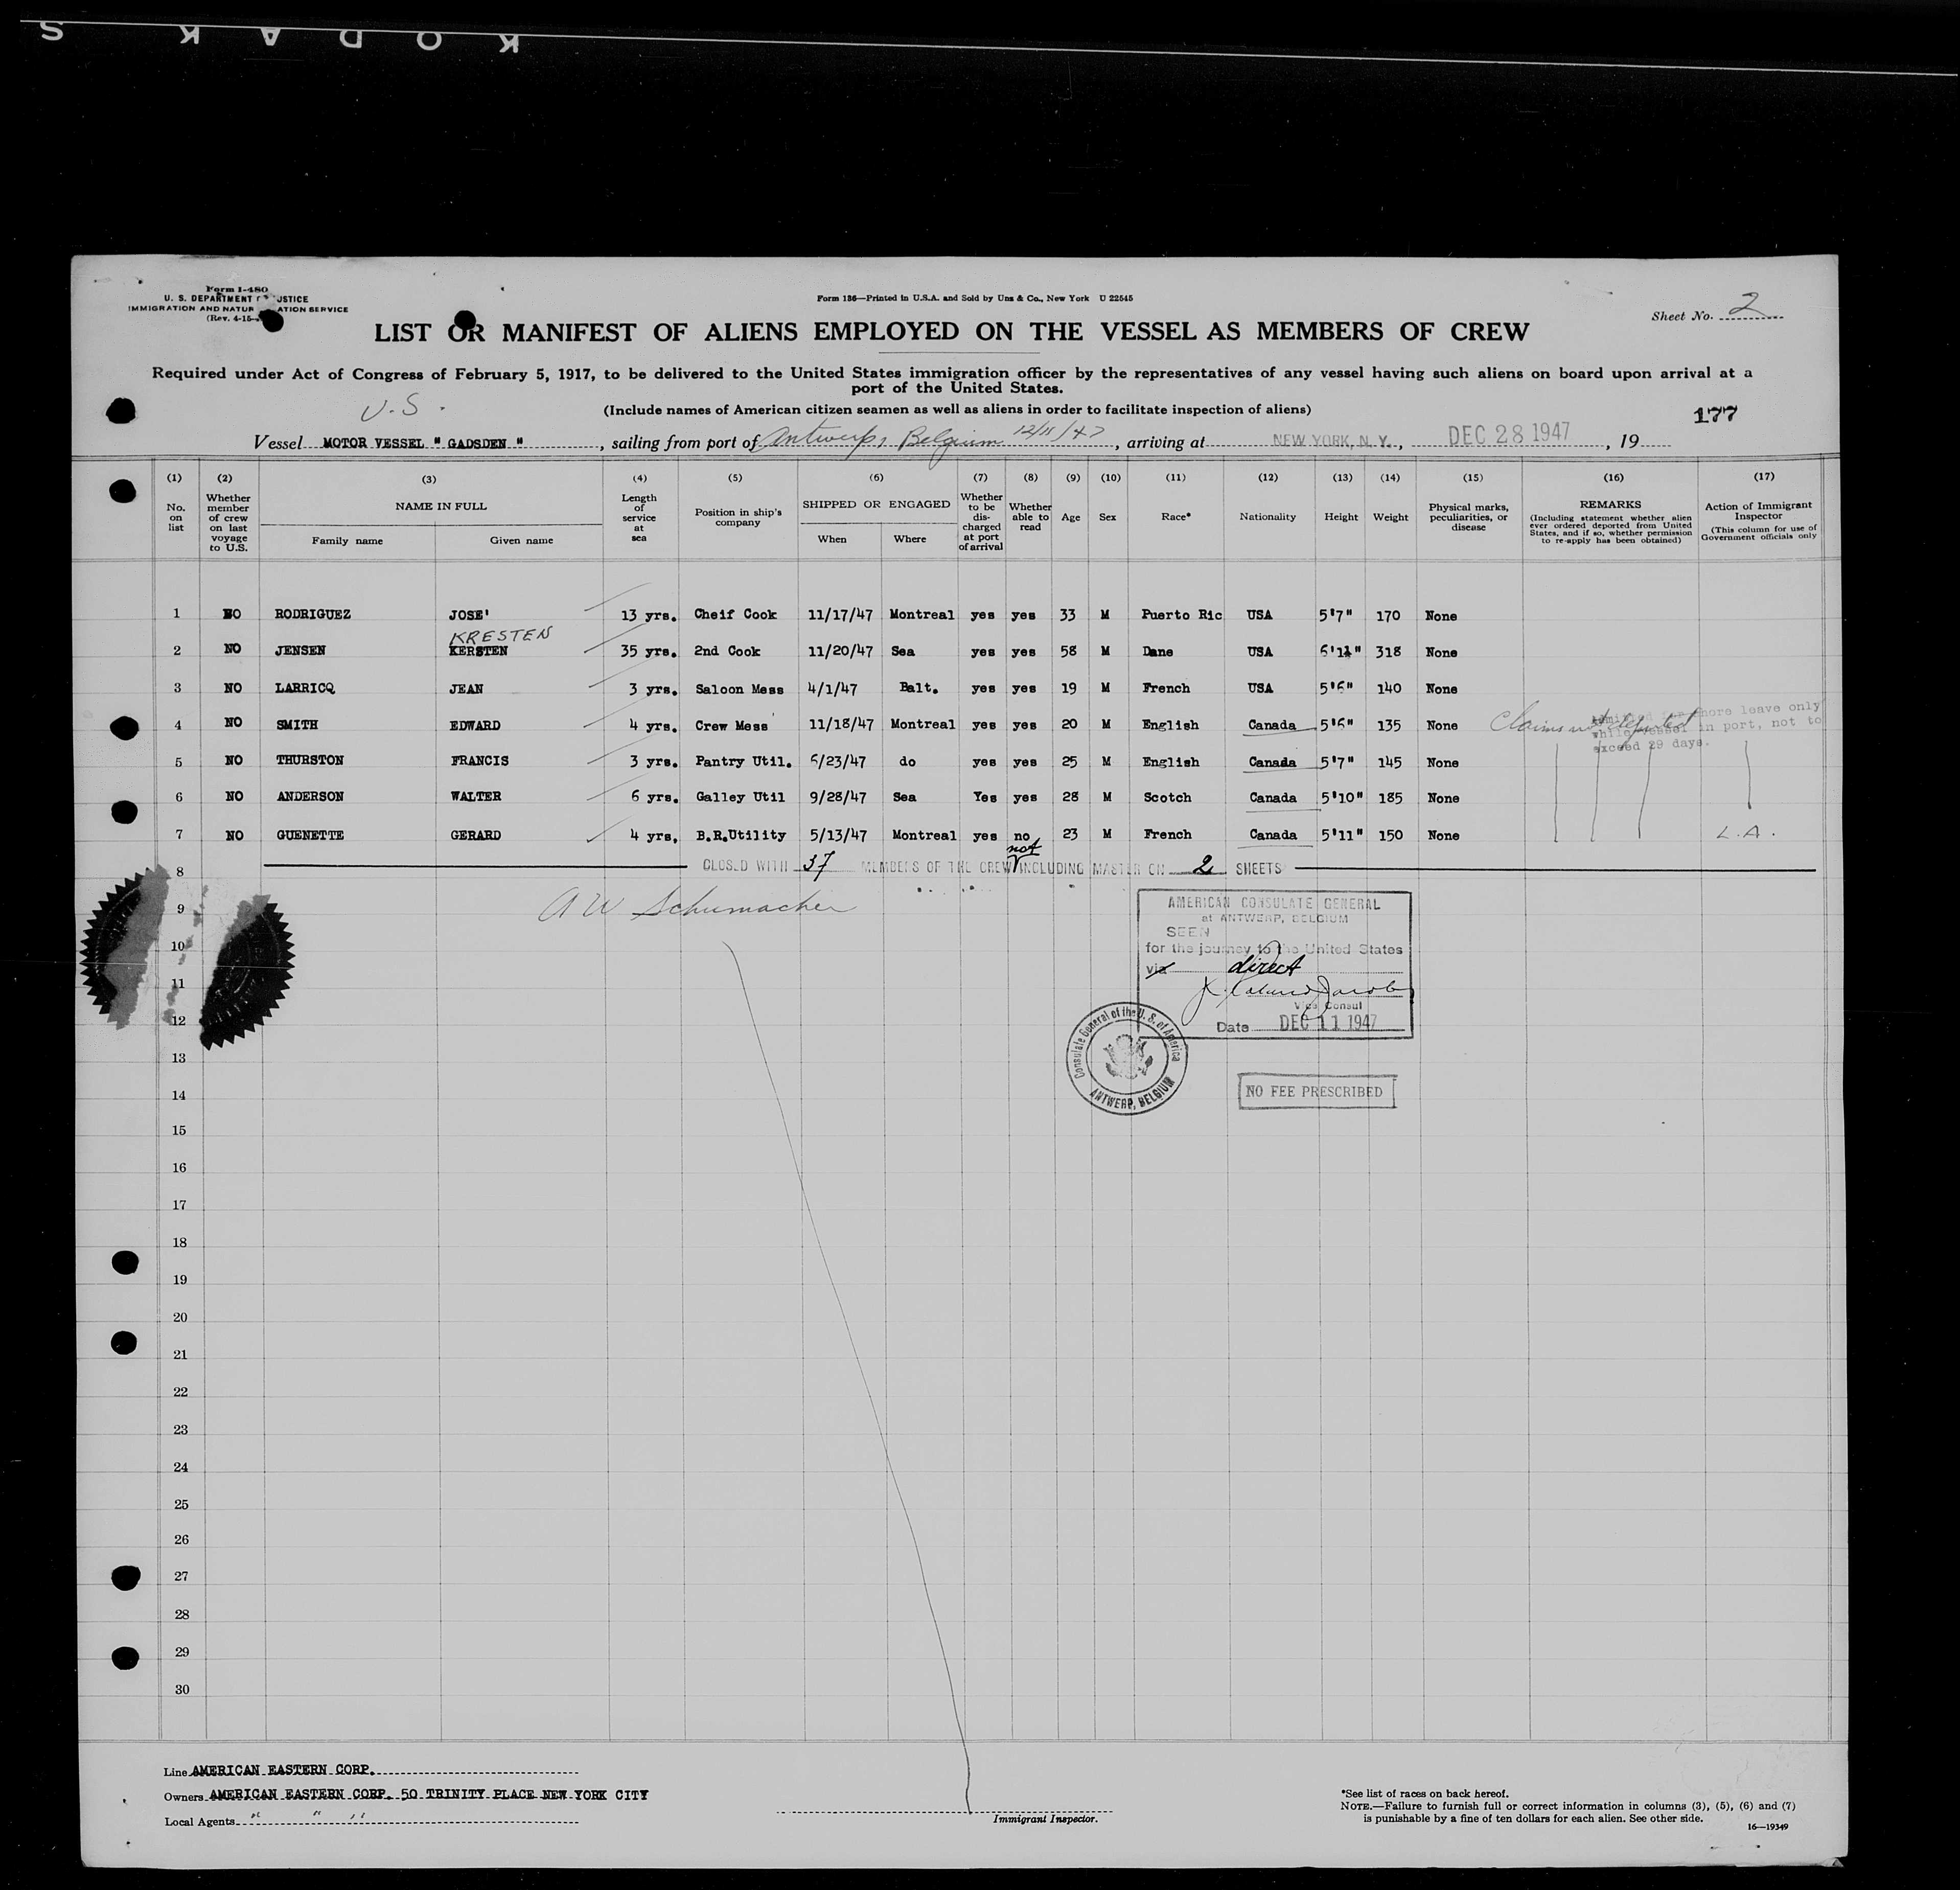The height and width of the screenshot is (1890, 1960).
Task: Click the Sheet No. 2 entry
Action: (1718, 309)
